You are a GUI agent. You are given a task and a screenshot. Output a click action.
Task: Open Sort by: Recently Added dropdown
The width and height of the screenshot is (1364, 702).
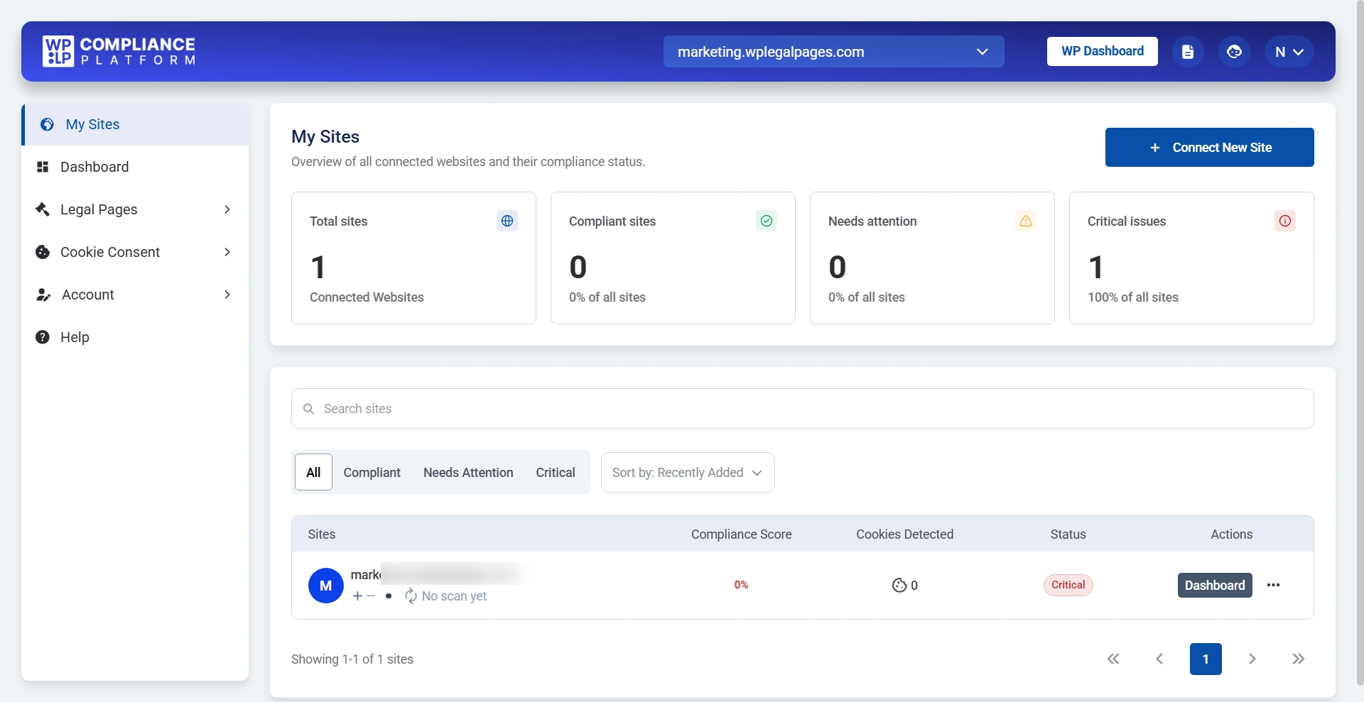(x=688, y=472)
